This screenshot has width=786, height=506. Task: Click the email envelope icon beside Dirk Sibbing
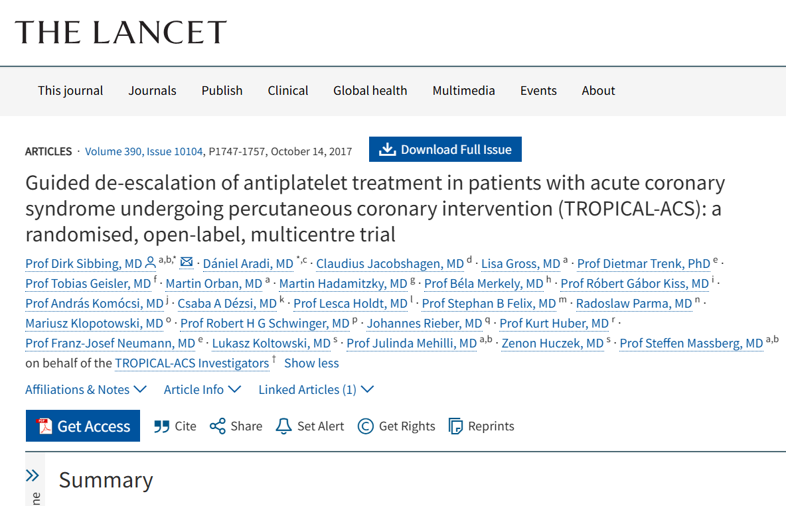tap(187, 263)
